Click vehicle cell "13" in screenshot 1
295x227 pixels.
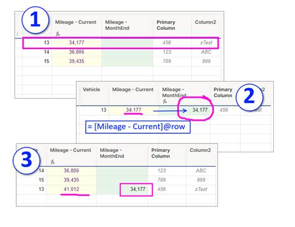[x=47, y=43]
